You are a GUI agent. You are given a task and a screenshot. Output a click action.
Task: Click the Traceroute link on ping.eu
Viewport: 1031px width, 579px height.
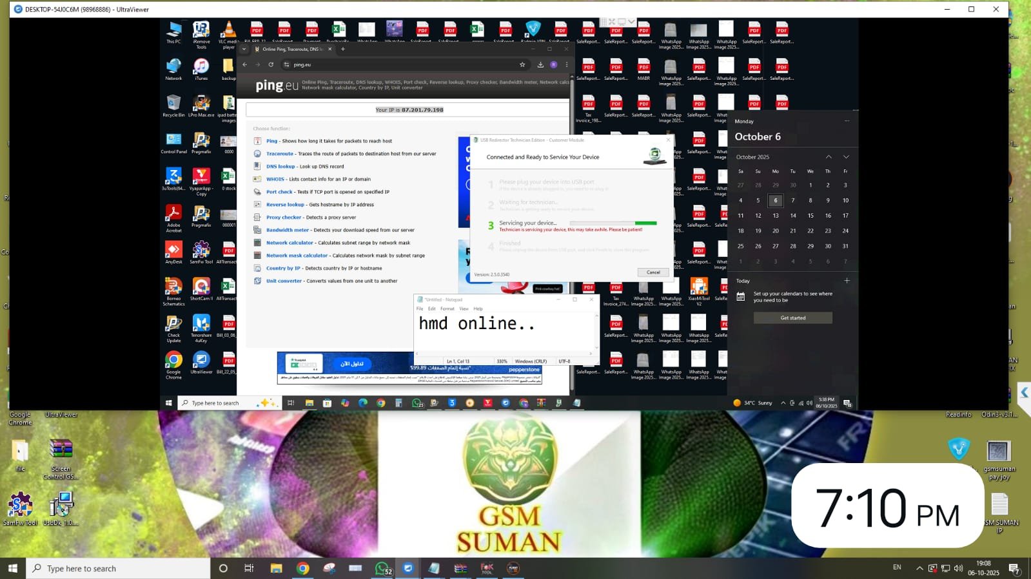point(280,154)
